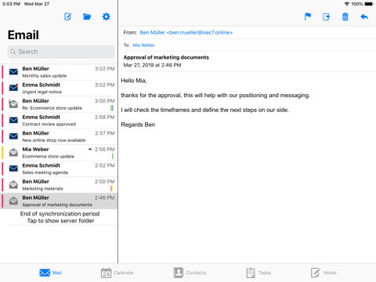Click envelope icon of New online shop email

[13, 136]
